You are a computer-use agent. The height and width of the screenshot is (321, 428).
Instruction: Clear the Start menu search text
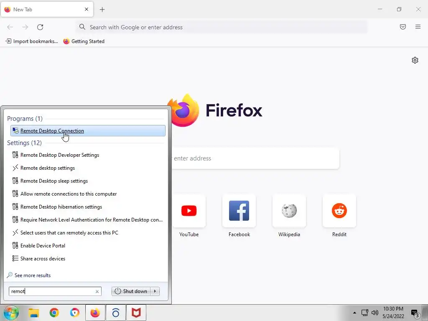[x=97, y=291]
